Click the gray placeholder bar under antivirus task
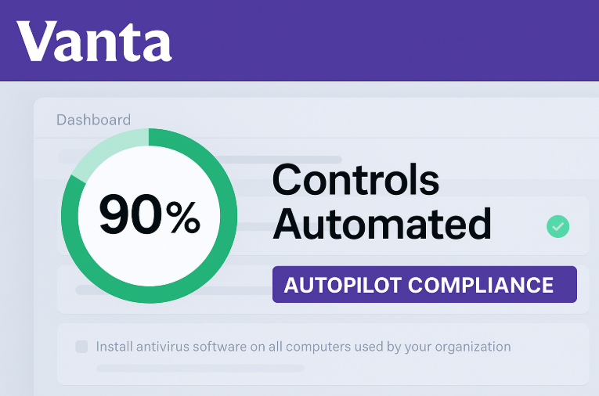This screenshot has width=599, height=396. pyautogui.click(x=200, y=368)
